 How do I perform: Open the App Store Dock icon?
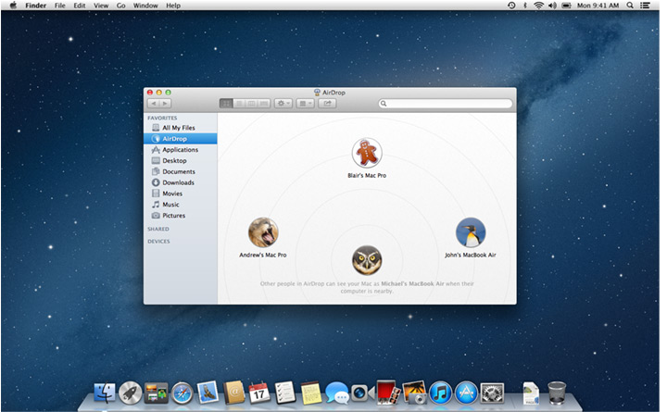(x=466, y=393)
